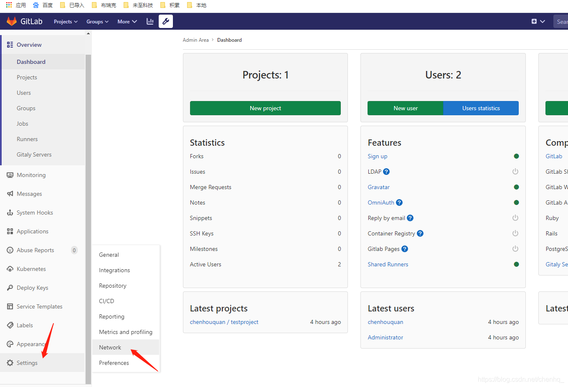Image resolution: width=568 pixels, height=387 pixels.
Task: Click the Admin Area breadcrumb link
Action: 195,40
